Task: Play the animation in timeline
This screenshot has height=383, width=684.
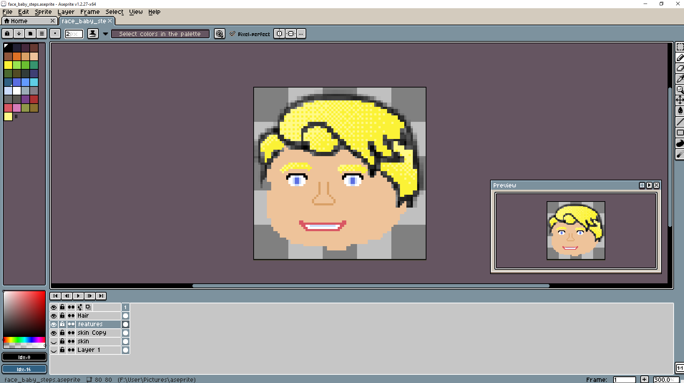Action: click(x=78, y=296)
